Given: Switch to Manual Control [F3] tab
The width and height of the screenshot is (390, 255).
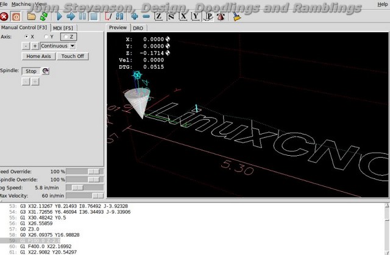Looking at the screenshot, I should pos(24,27).
